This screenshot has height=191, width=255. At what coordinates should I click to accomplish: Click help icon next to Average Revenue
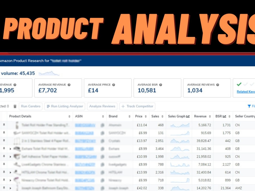click(x=69, y=85)
